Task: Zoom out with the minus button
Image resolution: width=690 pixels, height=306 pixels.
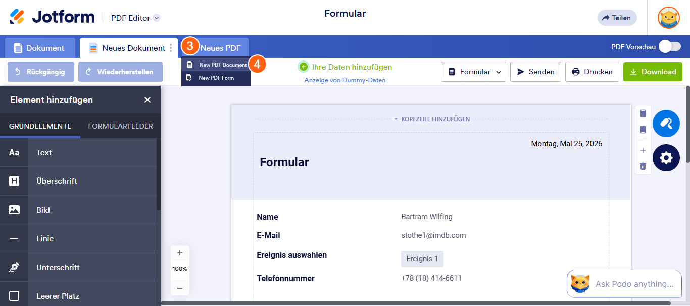Action: (180, 288)
